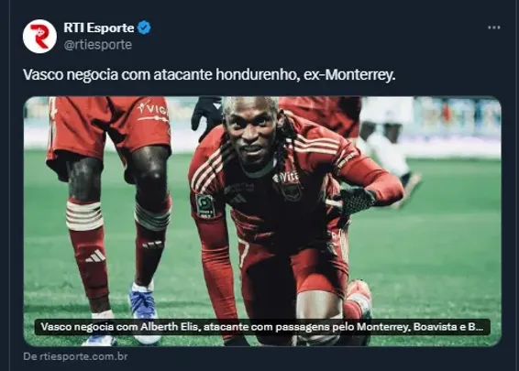Click the blue verified badge
Image resolution: width=519 pixels, height=371 pixels.
(x=144, y=27)
